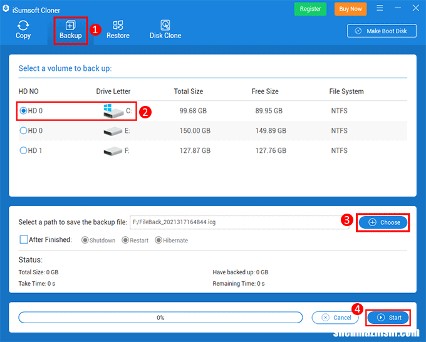Enable the After Finished checkbox
426x342 pixels.
[x=24, y=240]
